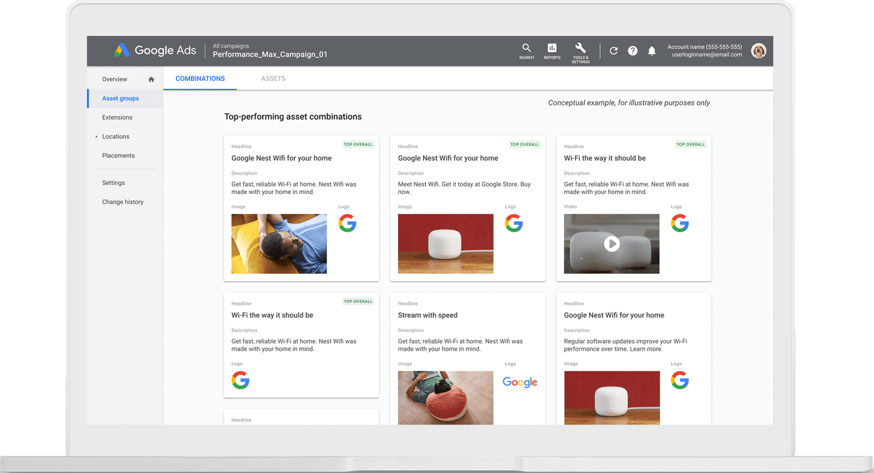The height and width of the screenshot is (473, 874).
Task: Open the help question mark icon
Action: point(632,51)
